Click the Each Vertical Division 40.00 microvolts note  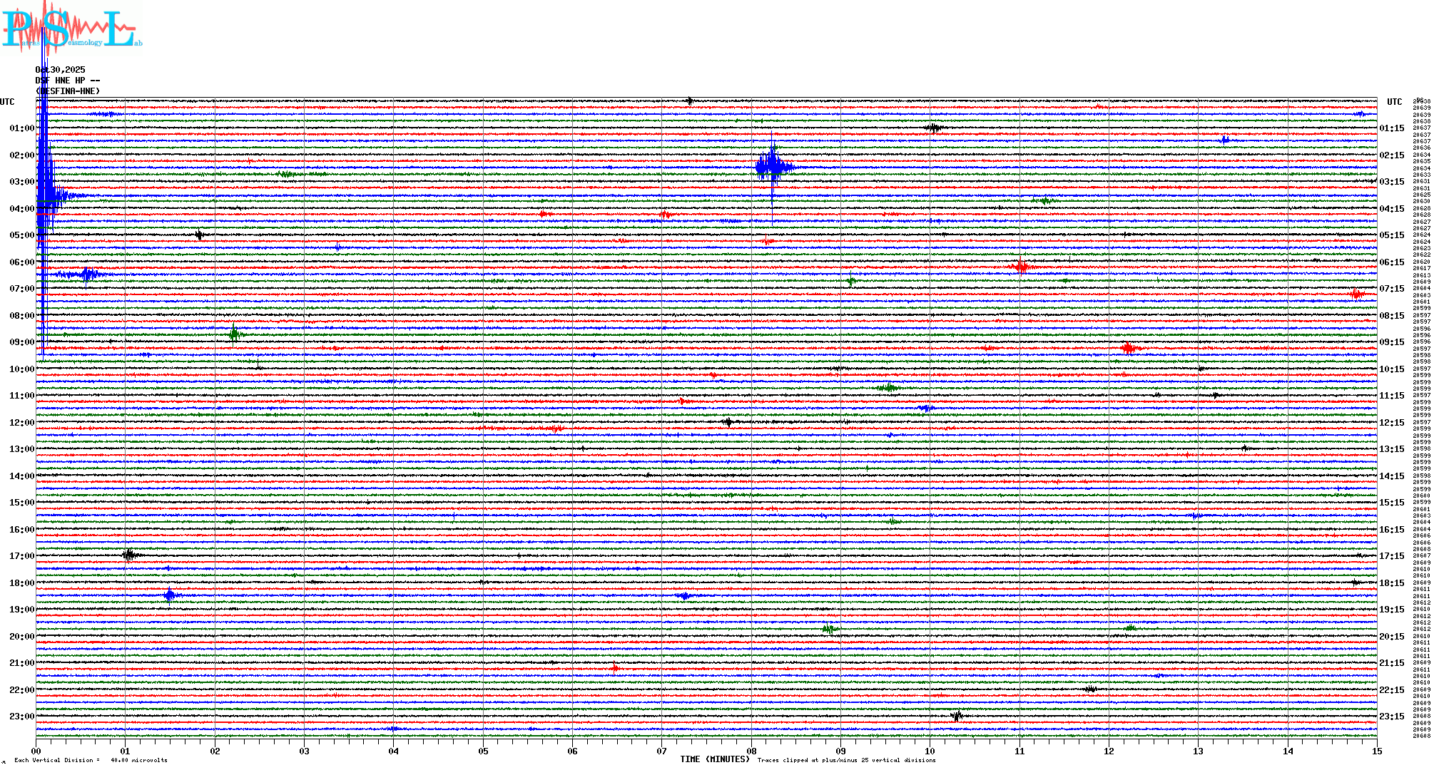pos(91,760)
